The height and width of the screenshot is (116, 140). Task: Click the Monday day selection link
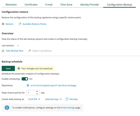tap(74, 99)
